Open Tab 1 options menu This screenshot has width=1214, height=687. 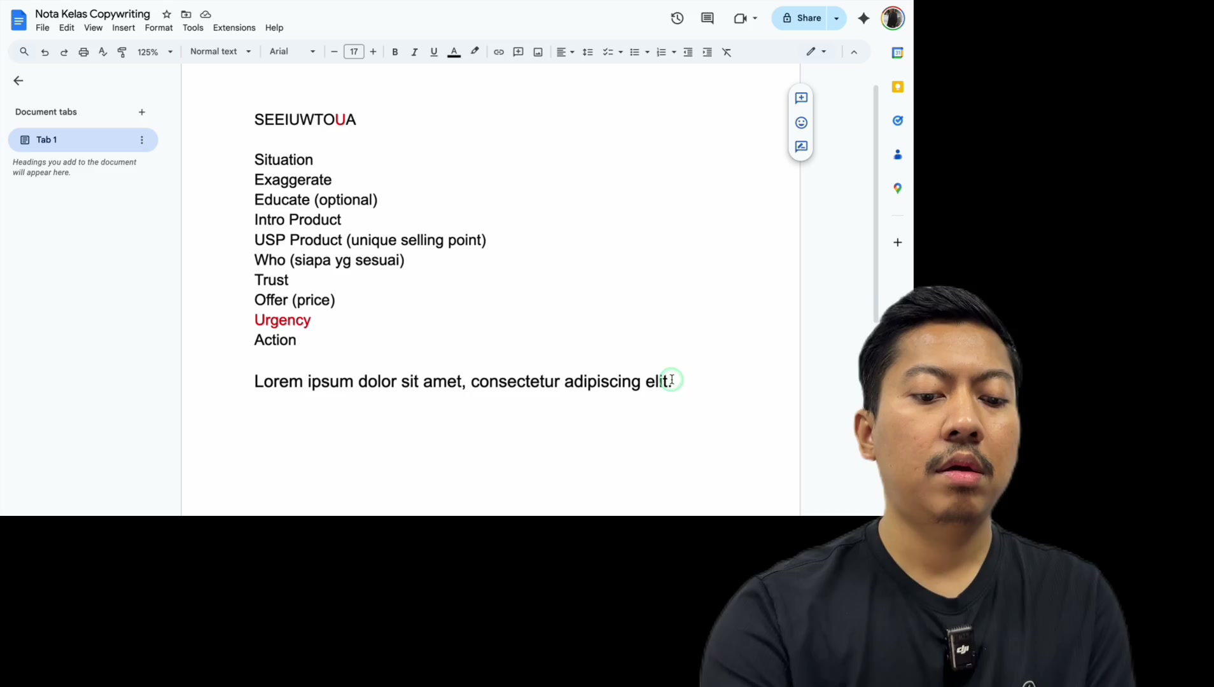142,140
